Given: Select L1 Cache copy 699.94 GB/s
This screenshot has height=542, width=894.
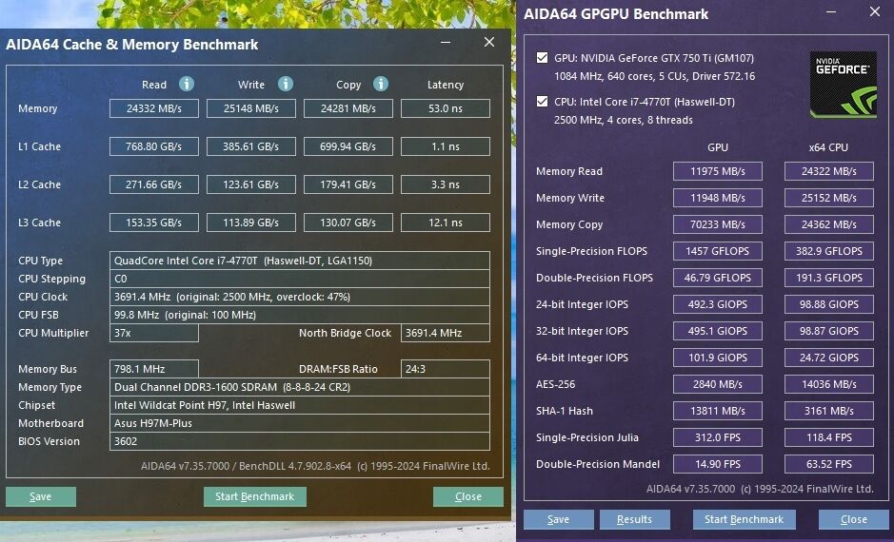Looking at the screenshot, I should (x=348, y=146).
